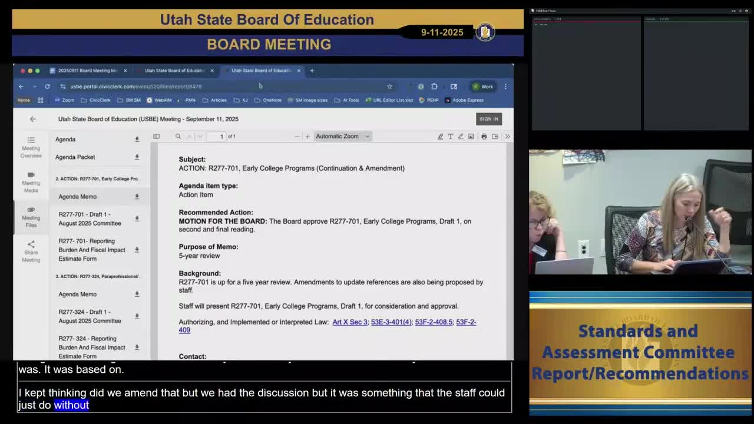Open the text annotation tool

coord(451,136)
